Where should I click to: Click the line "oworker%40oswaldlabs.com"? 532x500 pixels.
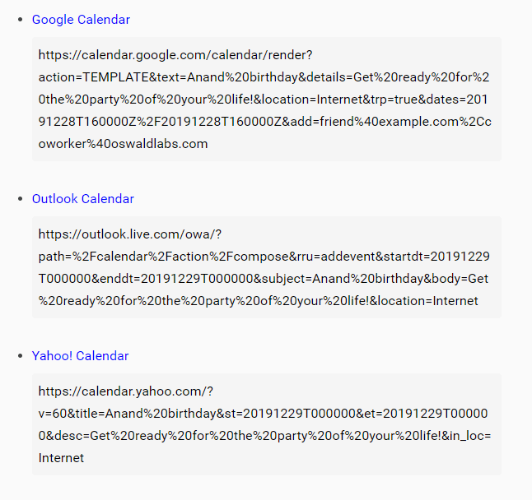[x=123, y=144]
